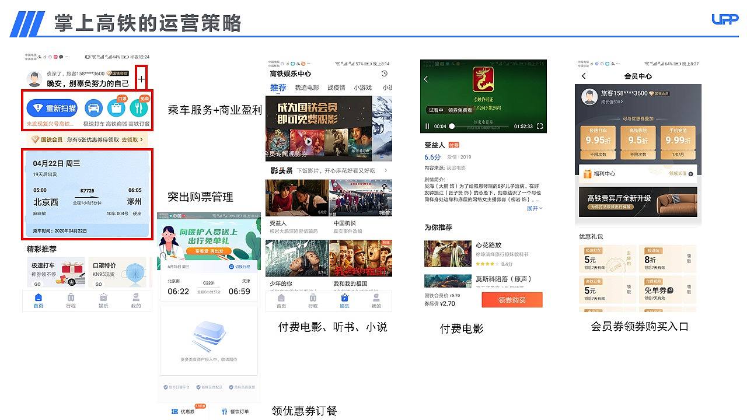Select 首页 tab in home screen nav bar

[39, 300]
